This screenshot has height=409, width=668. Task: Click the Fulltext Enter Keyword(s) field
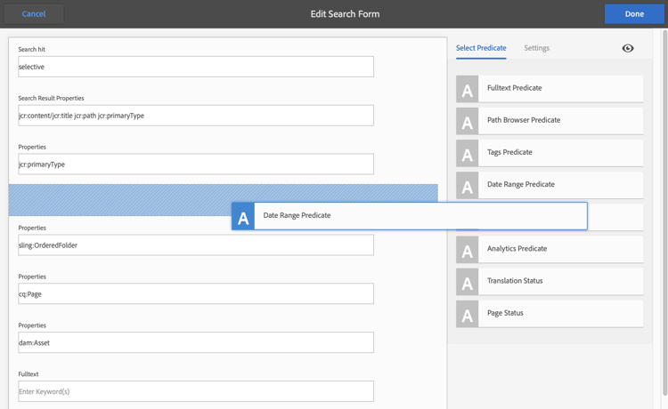pos(196,391)
